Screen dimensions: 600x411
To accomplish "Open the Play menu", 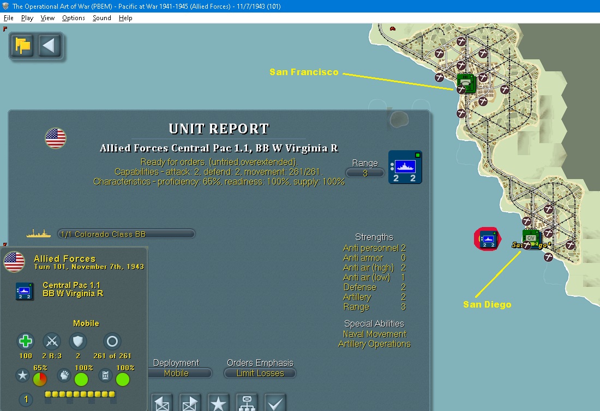I will [27, 18].
